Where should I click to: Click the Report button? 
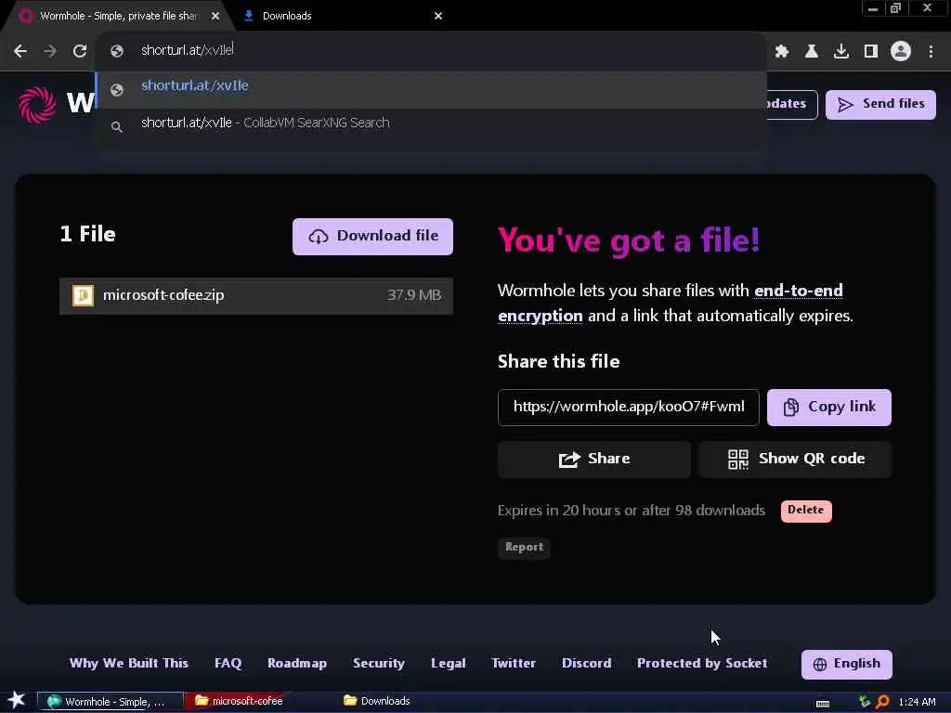(524, 548)
